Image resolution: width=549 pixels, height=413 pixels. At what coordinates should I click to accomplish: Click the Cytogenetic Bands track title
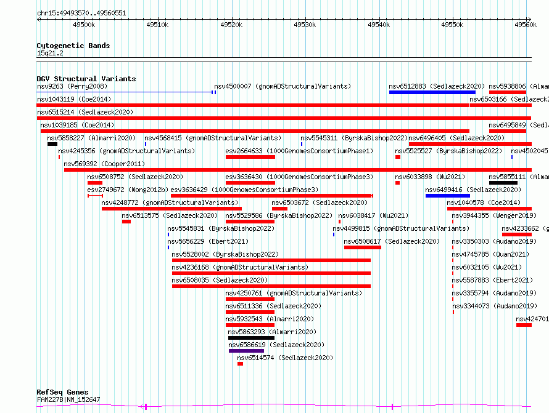(x=73, y=46)
